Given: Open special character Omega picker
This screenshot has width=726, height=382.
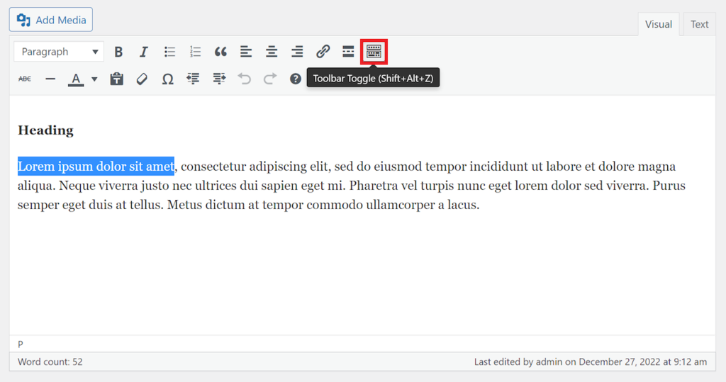Looking at the screenshot, I should pos(167,79).
